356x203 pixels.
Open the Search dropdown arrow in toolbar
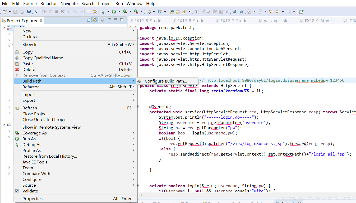point(189,12)
